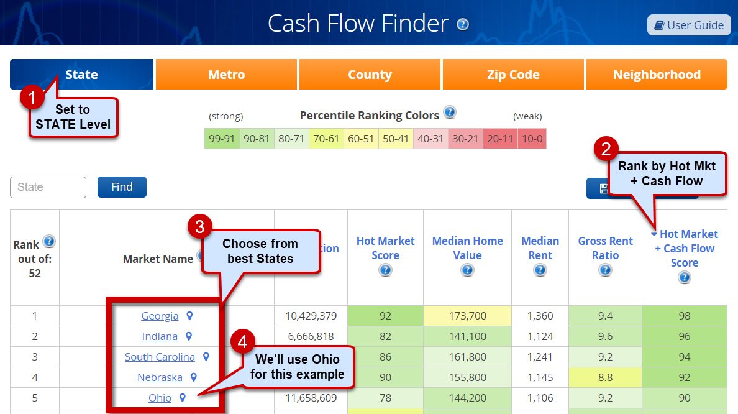Show South Carolina map pin location
The height and width of the screenshot is (414, 738).
pos(206,357)
